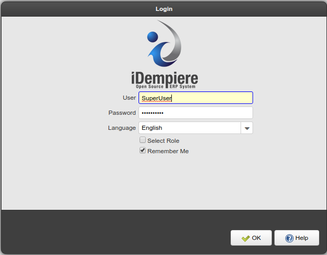Screen dimensions: 327x255
Task: Click the Language field showing English
Action: 190,128
